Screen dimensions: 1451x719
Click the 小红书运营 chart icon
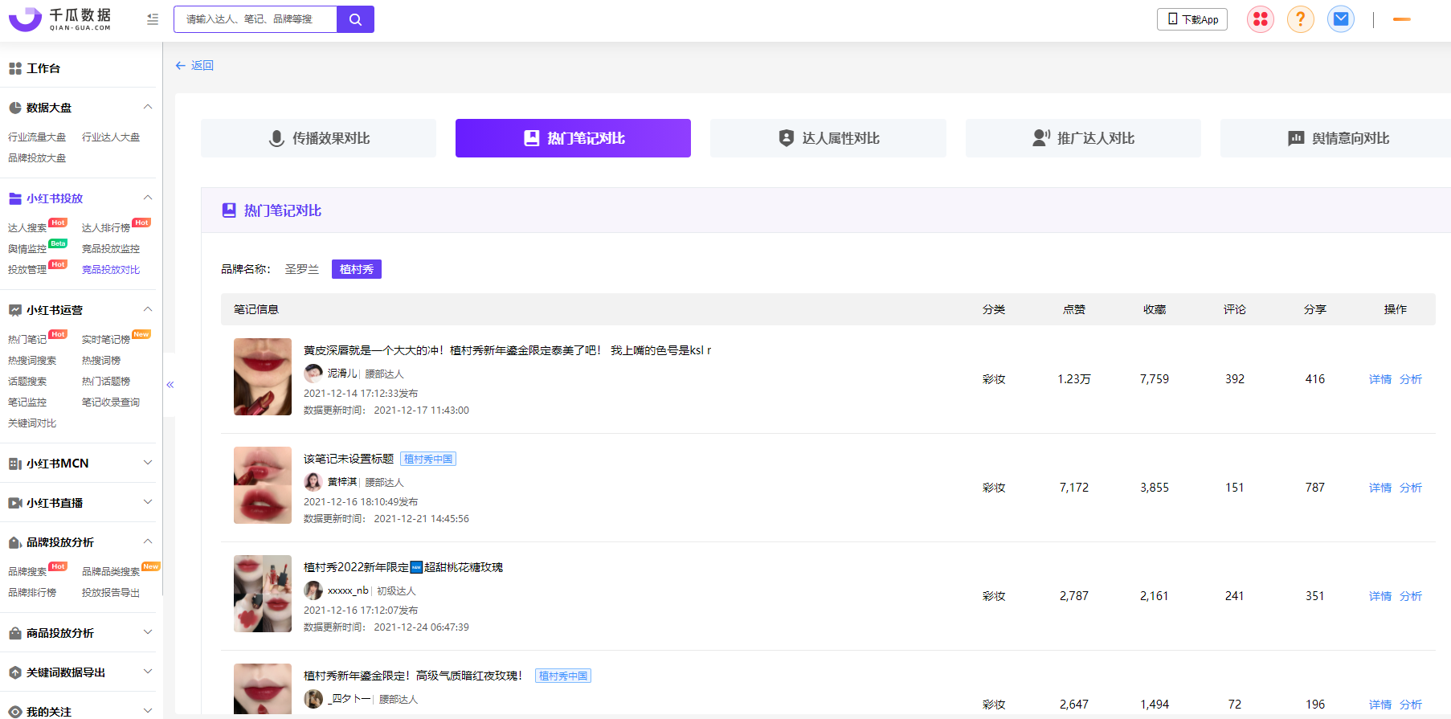pyautogui.click(x=15, y=310)
